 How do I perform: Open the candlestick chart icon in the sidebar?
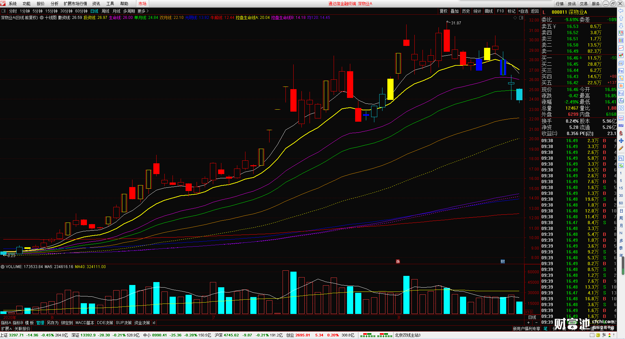click(621, 55)
